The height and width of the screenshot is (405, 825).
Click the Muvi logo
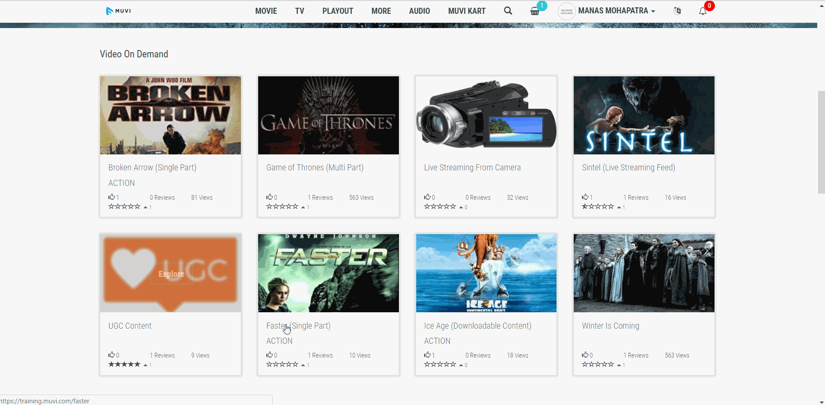(x=119, y=11)
